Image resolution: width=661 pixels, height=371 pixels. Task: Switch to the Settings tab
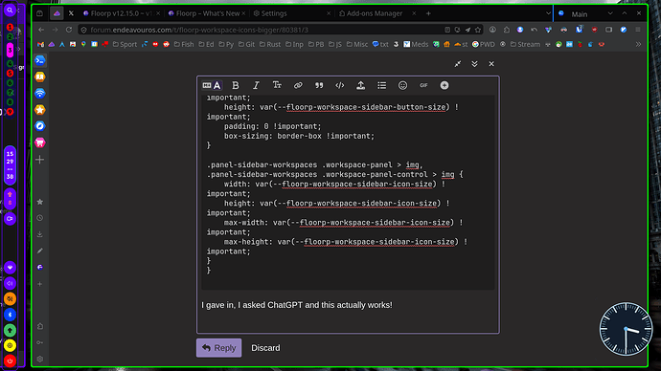pyautogui.click(x=292, y=13)
